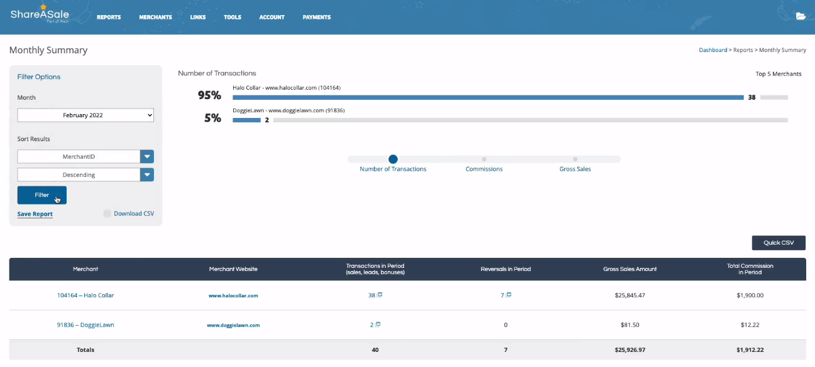Click the Merchant column header

[85, 269]
